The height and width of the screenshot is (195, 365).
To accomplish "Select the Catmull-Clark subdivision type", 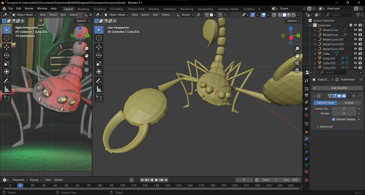I will [x=325, y=103].
